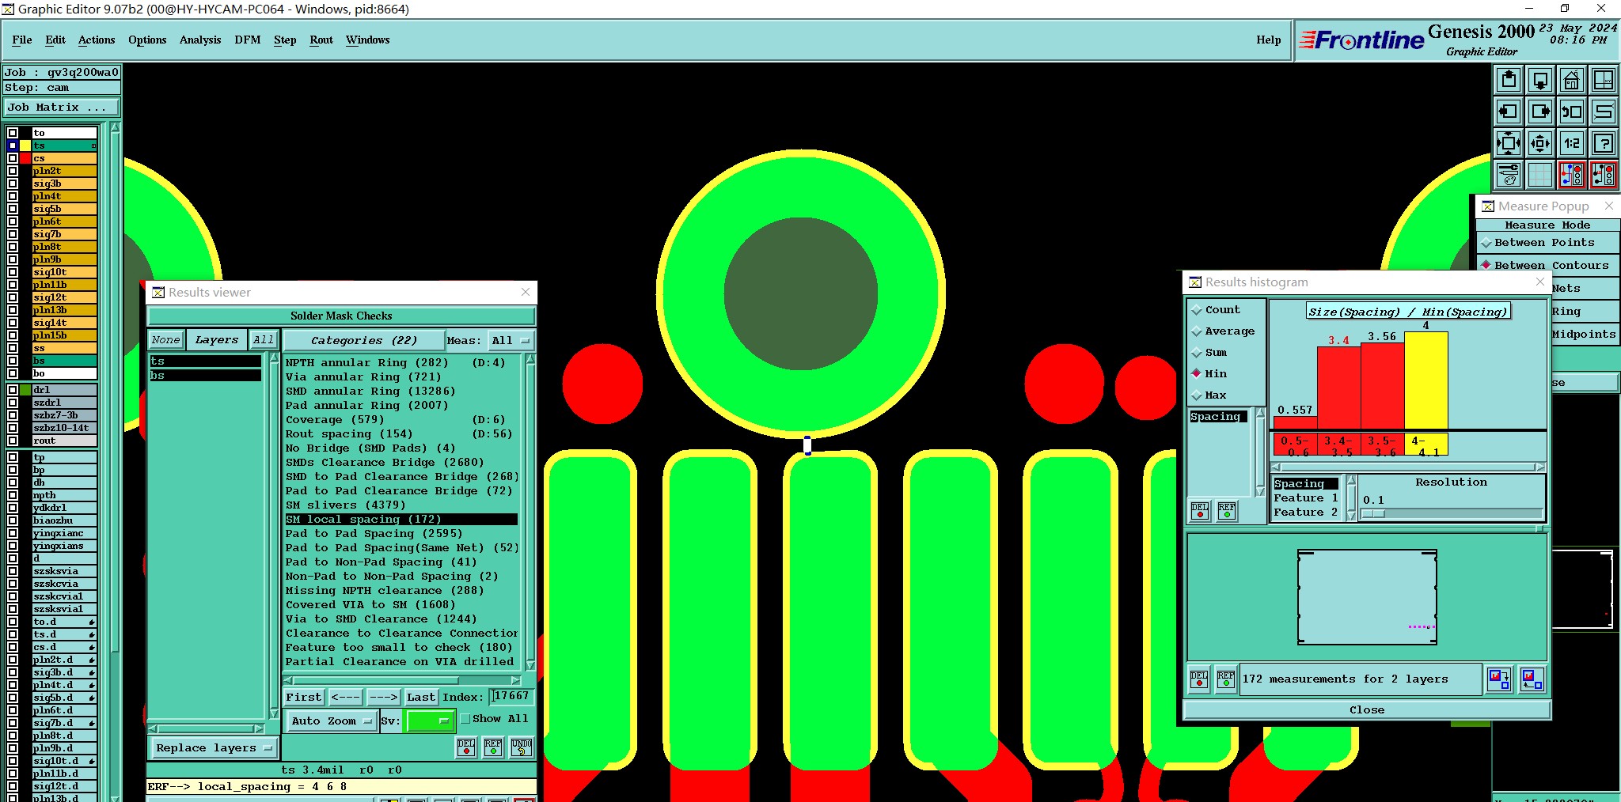
Task: Open the Actions menu
Action: (x=97, y=40)
